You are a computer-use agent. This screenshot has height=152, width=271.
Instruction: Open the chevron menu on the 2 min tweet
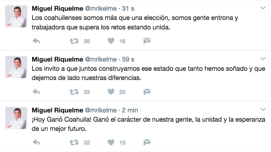[263, 109]
